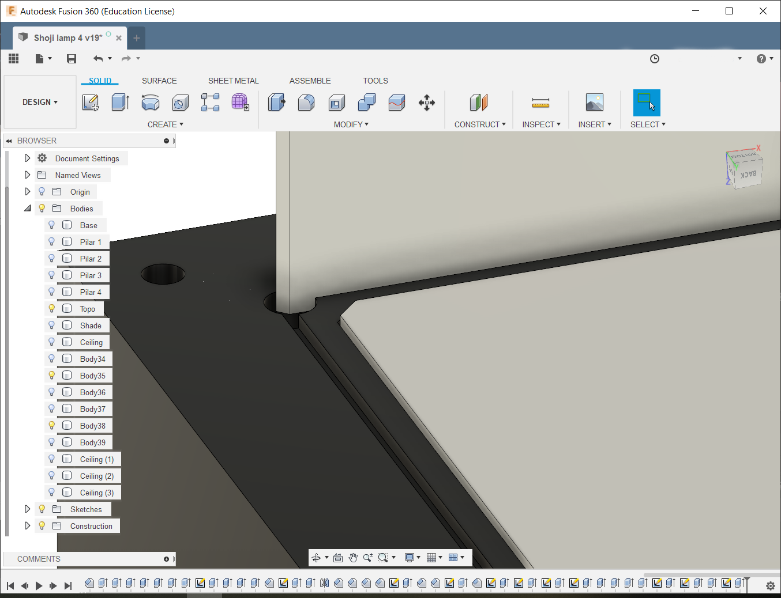Viewport: 781px width, 598px height.
Task: Open the job status clock icon
Action: point(655,59)
